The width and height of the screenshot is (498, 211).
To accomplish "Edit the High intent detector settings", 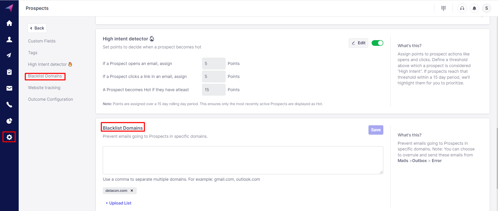I will 358,43.
